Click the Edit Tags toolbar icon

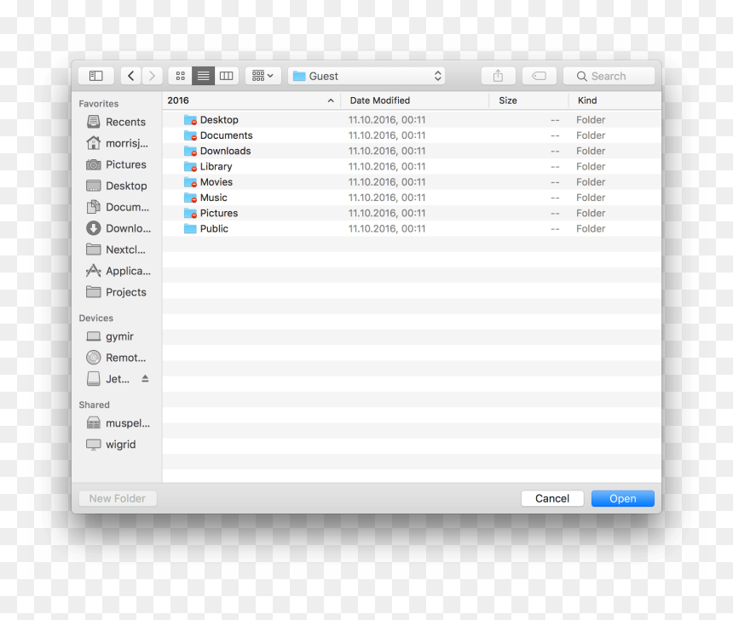(539, 76)
